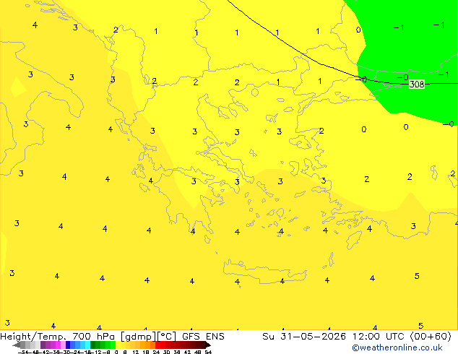
Task: Click the '12:00 UTC (00+60)' time label
Action: tap(402, 337)
